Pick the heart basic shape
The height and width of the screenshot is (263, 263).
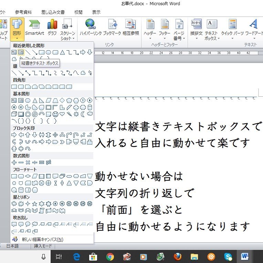coord(62,114)
